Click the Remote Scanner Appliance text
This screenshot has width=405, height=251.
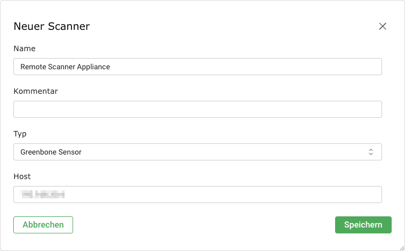(x=65, y=67)
